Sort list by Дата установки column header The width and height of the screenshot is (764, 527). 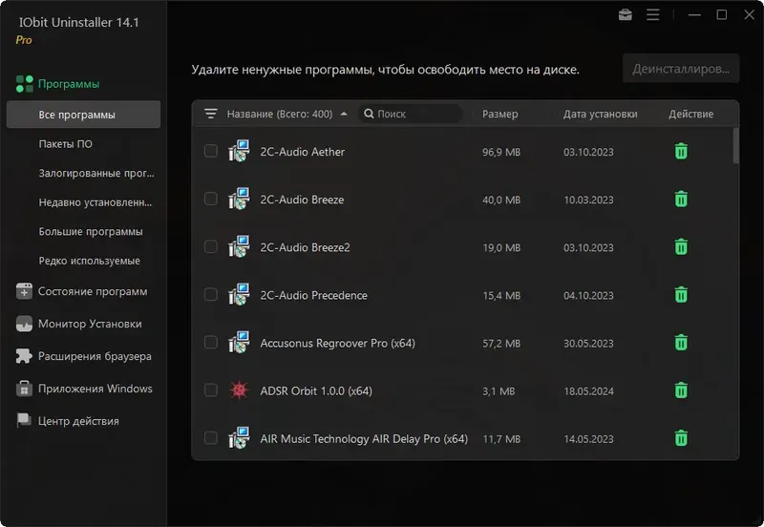point(600,114)
